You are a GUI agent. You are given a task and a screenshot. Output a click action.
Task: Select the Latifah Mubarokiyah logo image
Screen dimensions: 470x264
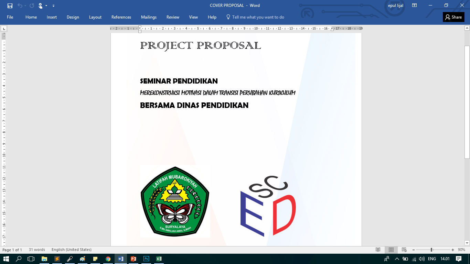pos(175,201)
